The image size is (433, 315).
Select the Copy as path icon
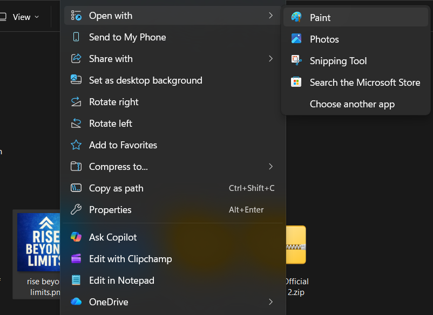(77, 188)
